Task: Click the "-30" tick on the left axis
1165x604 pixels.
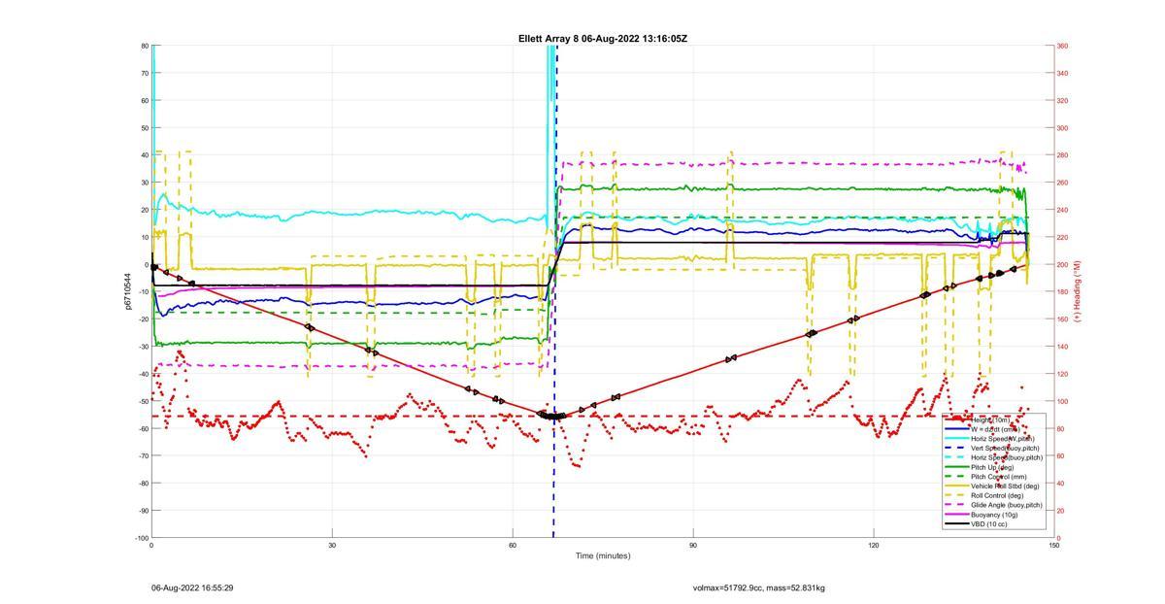Action: (x=144, y=347)
